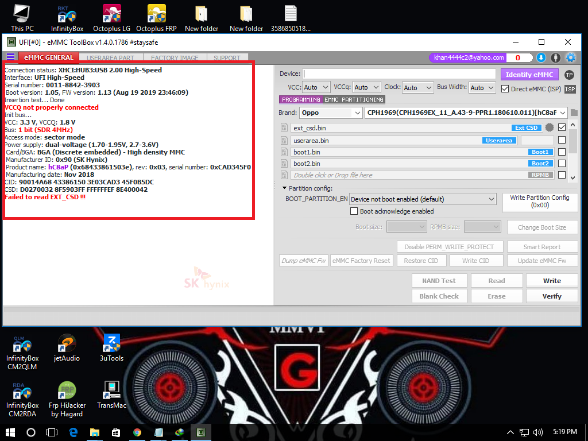This screenshot has height=441, width=588.
Task: Open InfinityBox desktop shortcut
Action: 67,18
